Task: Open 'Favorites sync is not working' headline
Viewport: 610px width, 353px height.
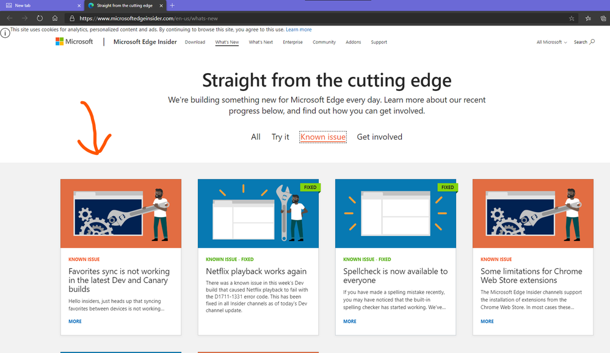Action: coord(119,280)
